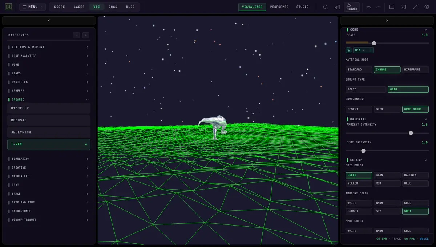The height and width of the screenshot is (247, 436).
Task: Expand Core Analytics category
Action: point(49,56)
